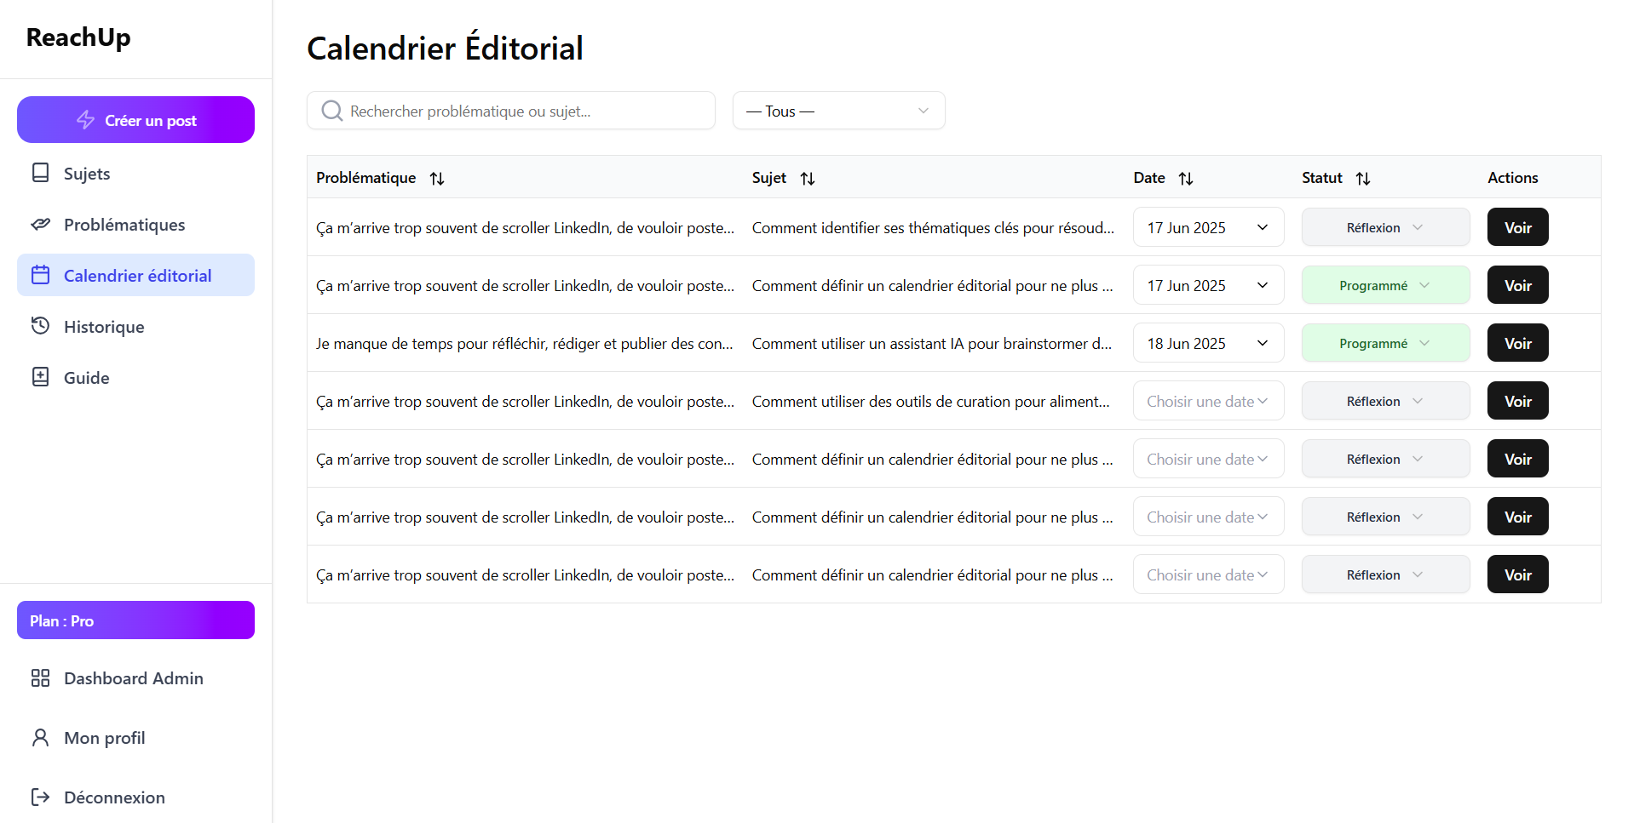Screen dimensions: 1634x823
Task: Log out via Déconnexion
Action: point(135,797)
